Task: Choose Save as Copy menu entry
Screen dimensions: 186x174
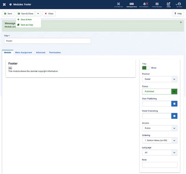Action: [x=27, y=25]
